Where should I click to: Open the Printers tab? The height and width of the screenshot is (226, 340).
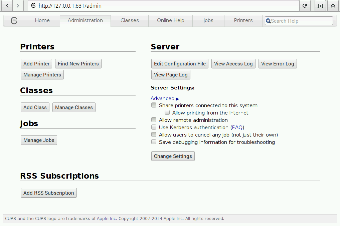pos(243,20)
